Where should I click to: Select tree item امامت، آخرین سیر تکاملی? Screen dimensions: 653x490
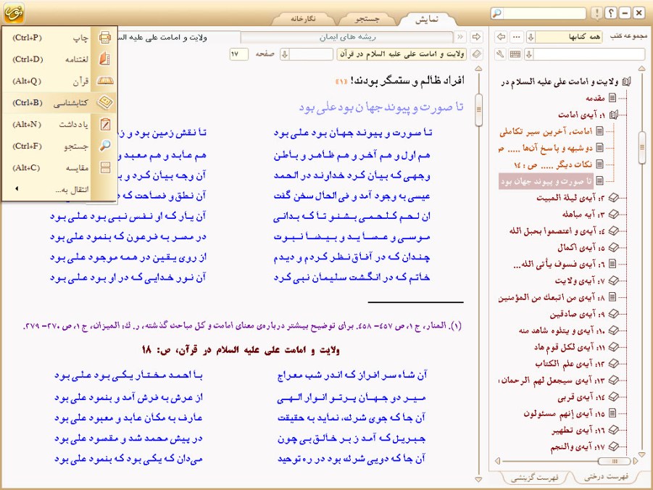pyautogui.click(x=546, y=132)
